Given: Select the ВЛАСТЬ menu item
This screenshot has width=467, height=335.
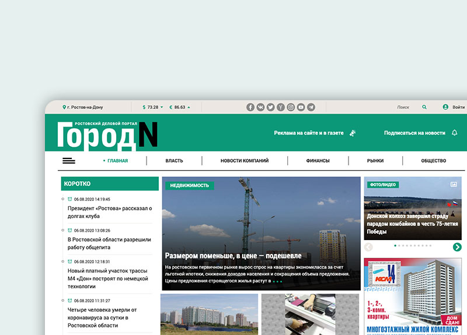Looking at the screenshot, I should coord(174,161).
